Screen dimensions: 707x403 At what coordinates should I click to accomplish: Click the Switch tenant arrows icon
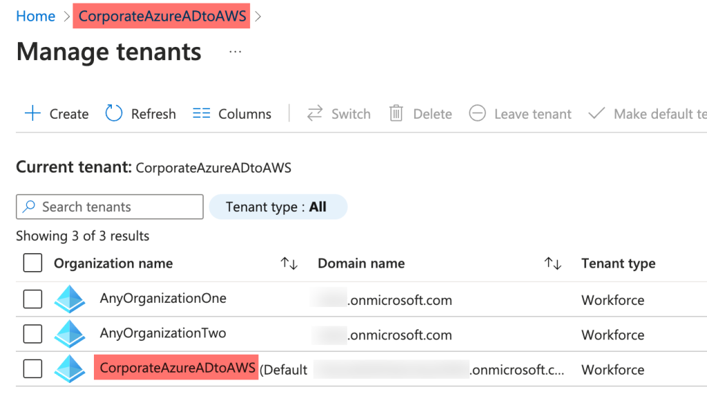pyautogui.click(x=315, y=113)
